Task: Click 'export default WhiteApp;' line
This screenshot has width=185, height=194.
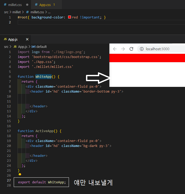Action: (x=42, y=182)
